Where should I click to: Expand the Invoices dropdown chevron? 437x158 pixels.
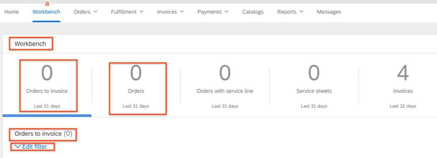coord(182,12)
